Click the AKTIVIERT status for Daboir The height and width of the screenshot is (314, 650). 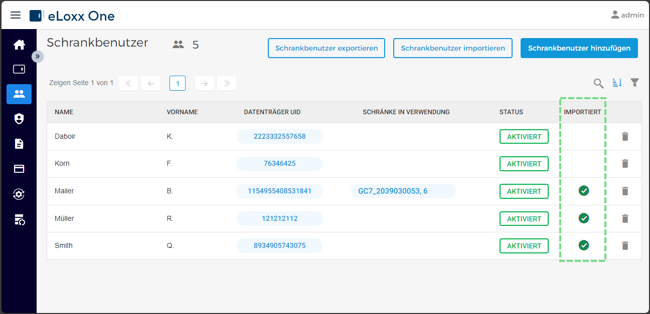coord(524,136)
